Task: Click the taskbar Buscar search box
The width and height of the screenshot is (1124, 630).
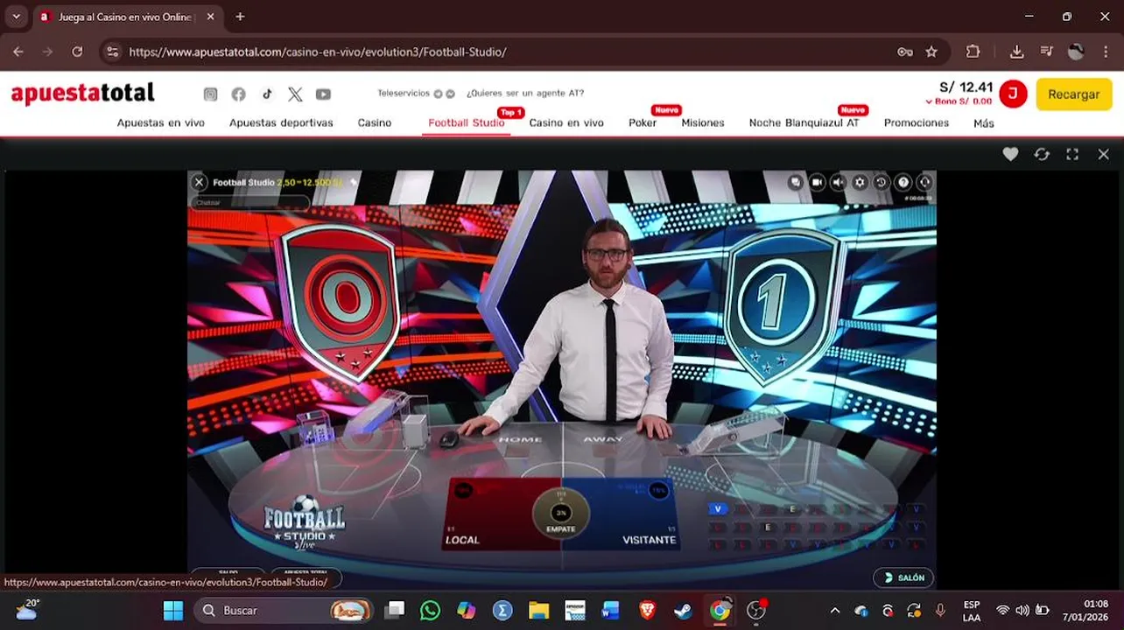Action: coord(284,610)
